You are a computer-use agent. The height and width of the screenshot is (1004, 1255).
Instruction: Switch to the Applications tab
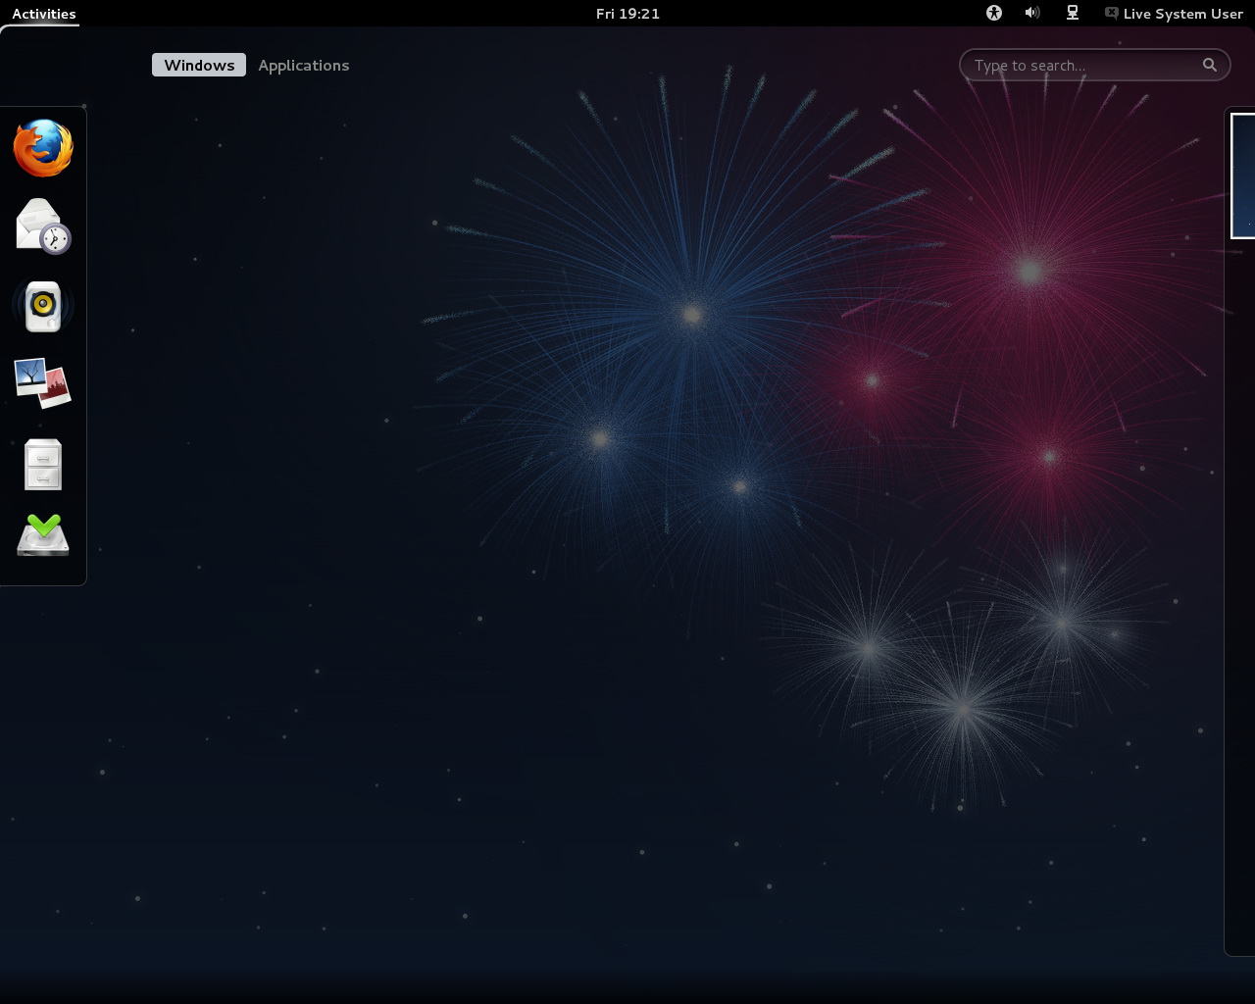coord(303,65)
